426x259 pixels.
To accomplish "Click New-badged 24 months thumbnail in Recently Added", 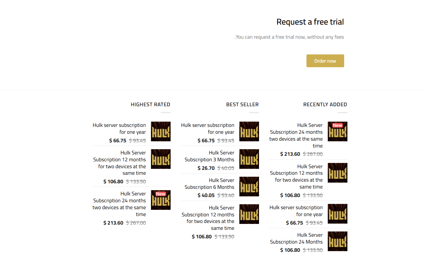I will [x=337, y=131].
